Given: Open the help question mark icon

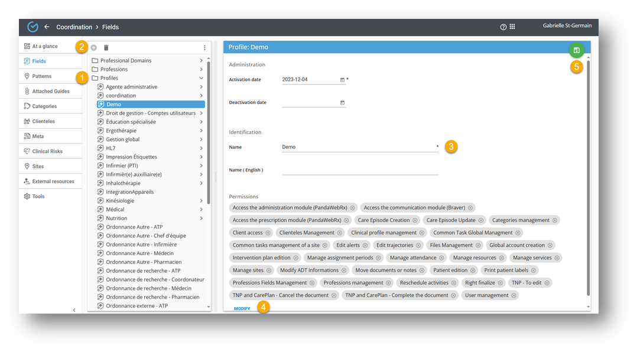Looking at the screenshot, I should point(503,27).
